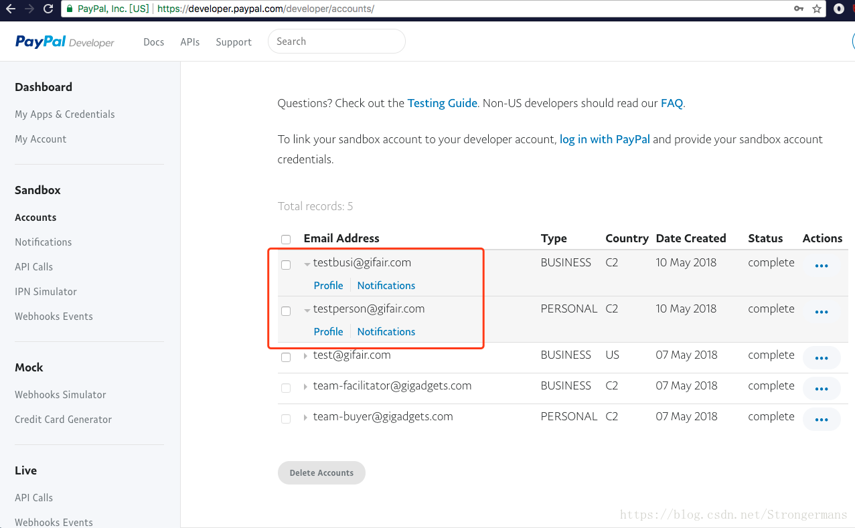855x528 pixels.
Task: Click the Status column header
Action: point(765,238)
